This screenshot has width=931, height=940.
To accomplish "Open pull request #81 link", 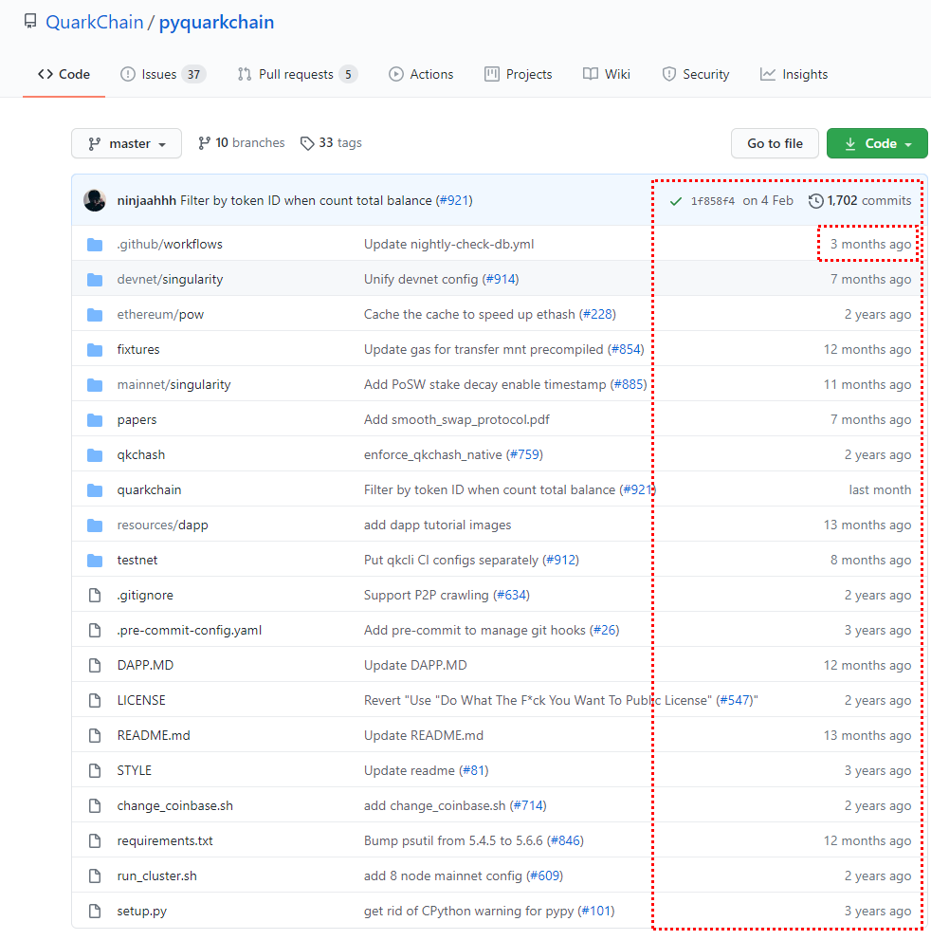I will 474,770.
